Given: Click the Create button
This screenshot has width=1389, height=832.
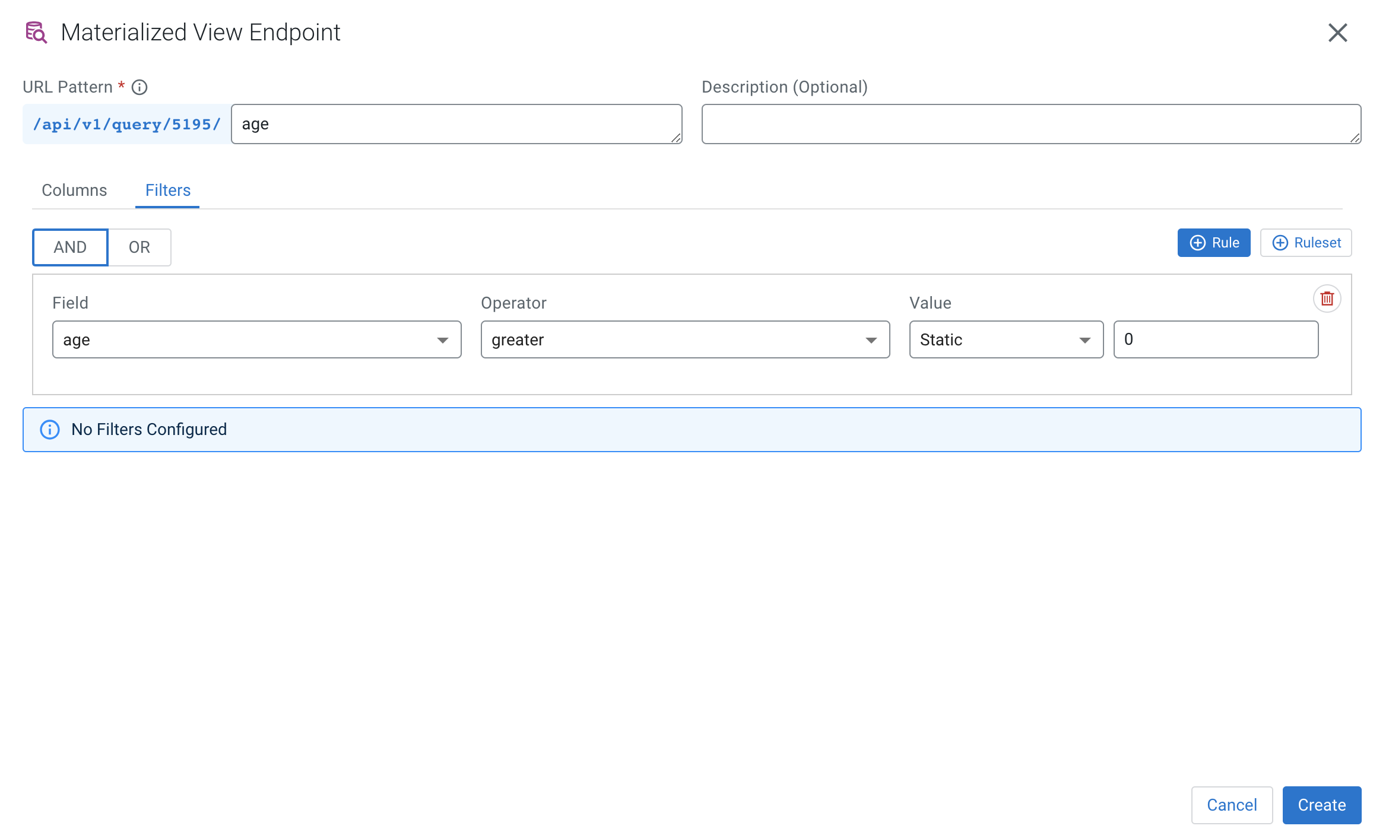Looking at the screenshot, I should 1321,805.
